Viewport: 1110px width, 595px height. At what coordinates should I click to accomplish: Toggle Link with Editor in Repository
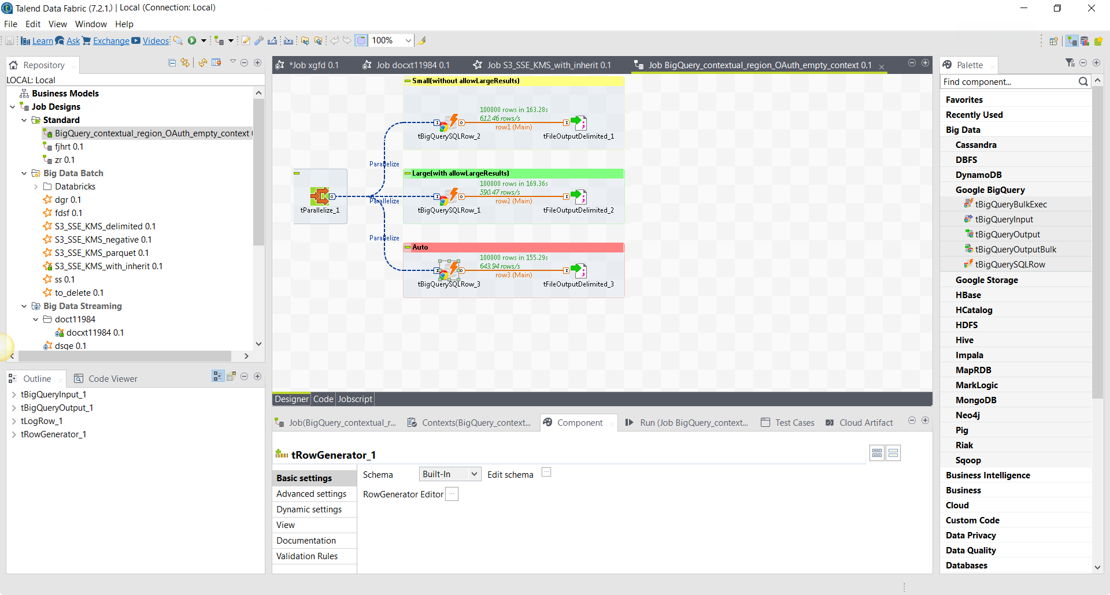(x=184, y=63)
